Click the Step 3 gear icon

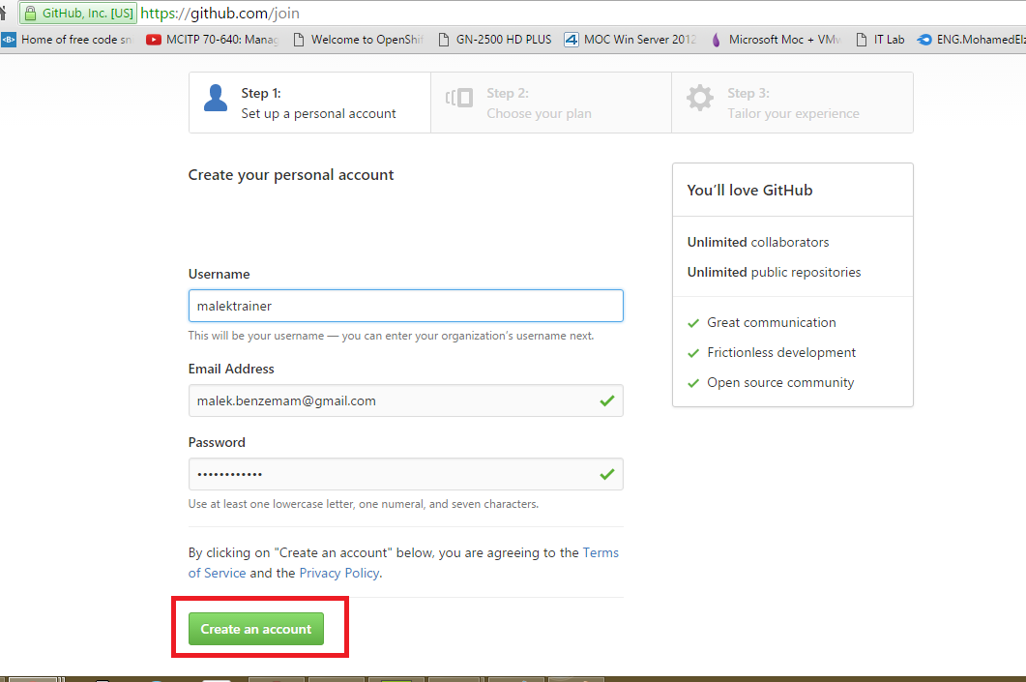pos(699,98)
